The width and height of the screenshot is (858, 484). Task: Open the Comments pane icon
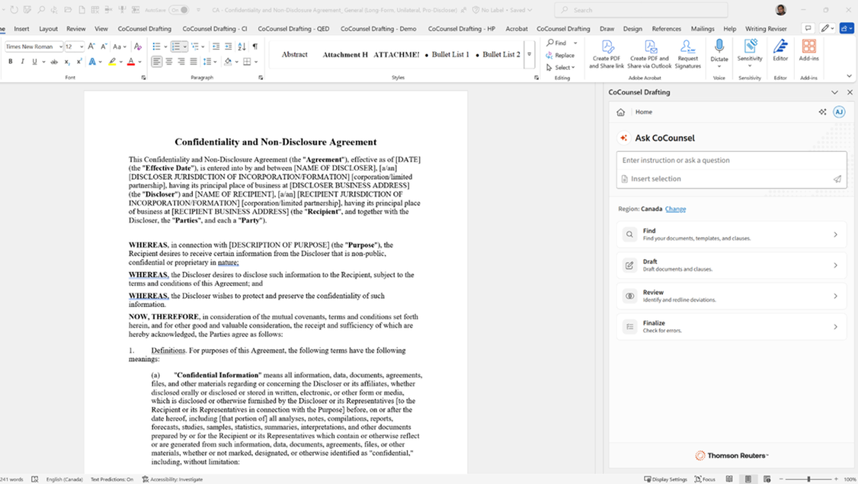808,29
